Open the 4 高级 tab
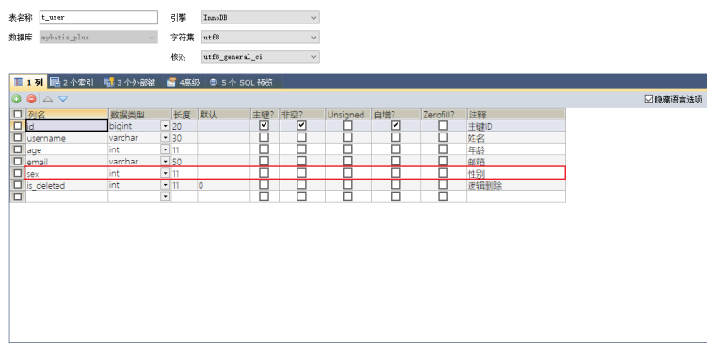Viewport: 707px width, 344px height. [x=183, y=82]
